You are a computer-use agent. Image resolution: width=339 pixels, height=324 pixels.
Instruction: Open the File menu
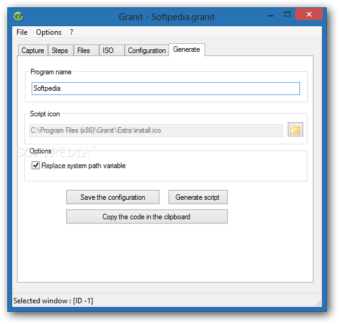[22, 32]
